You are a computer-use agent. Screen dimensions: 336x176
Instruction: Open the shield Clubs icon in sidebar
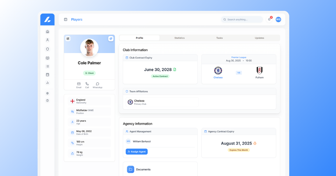[x=48, y=49]
